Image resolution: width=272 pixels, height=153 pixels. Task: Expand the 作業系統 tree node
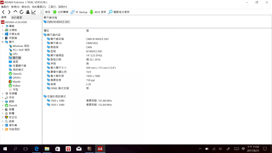click(3, 34)
